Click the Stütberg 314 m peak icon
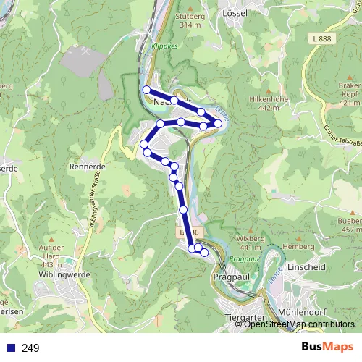 pyautogui.click(x=190, y=9)
